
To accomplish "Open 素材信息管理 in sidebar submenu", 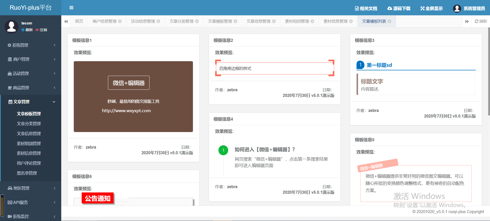I will pos(29,153).
